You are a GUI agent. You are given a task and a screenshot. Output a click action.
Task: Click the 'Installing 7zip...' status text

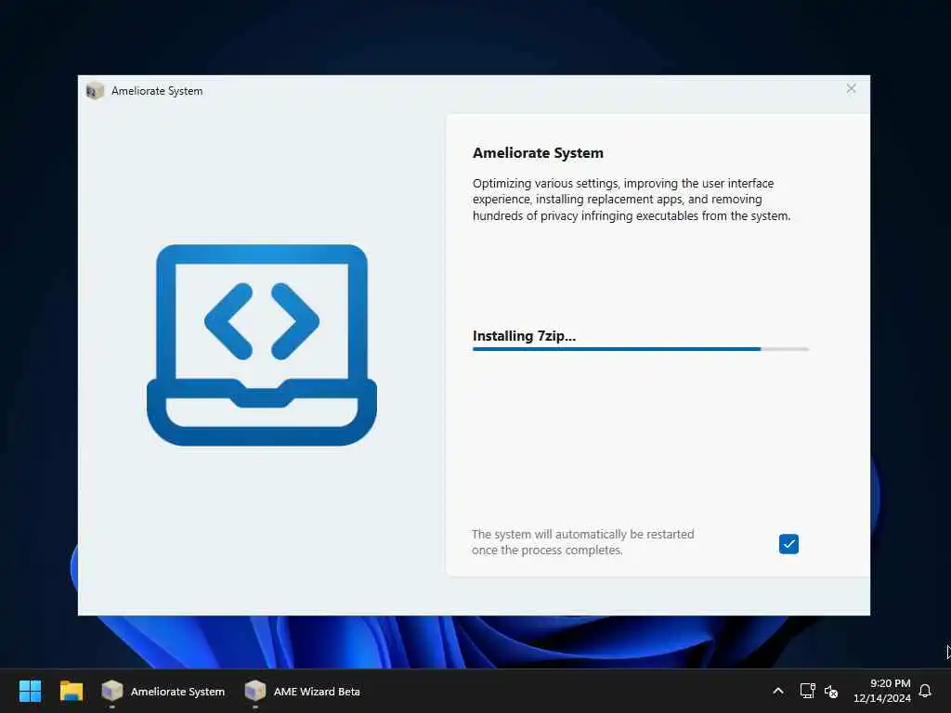pos(524,336)
